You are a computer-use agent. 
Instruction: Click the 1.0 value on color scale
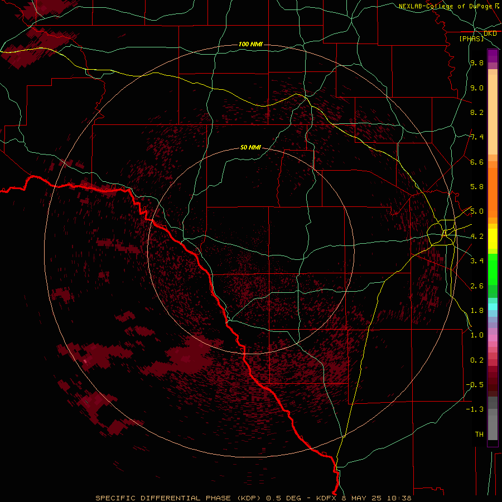(x=477, y=335)
